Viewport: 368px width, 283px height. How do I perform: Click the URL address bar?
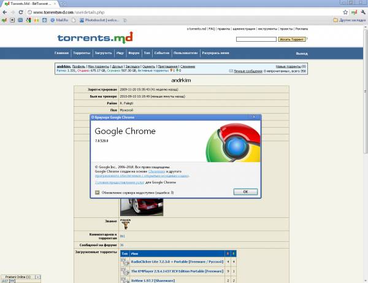[x=183, y=12]
